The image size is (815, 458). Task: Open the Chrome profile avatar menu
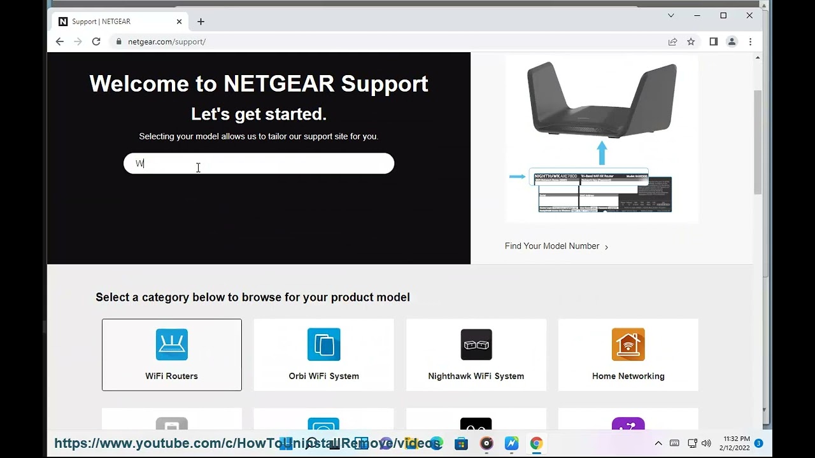pyautogui.click(x=732, y=41)
